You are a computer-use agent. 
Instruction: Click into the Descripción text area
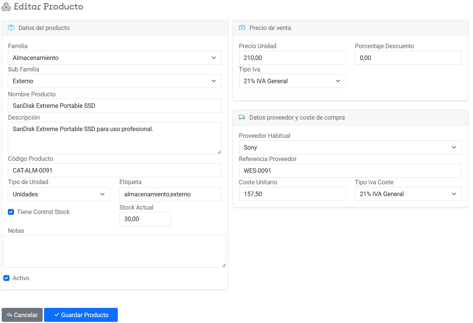coord(115,138)
